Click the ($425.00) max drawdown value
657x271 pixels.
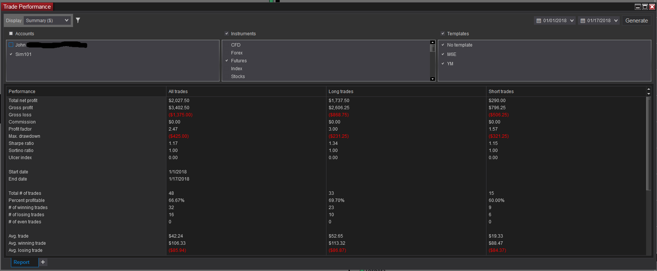[178, 136]
